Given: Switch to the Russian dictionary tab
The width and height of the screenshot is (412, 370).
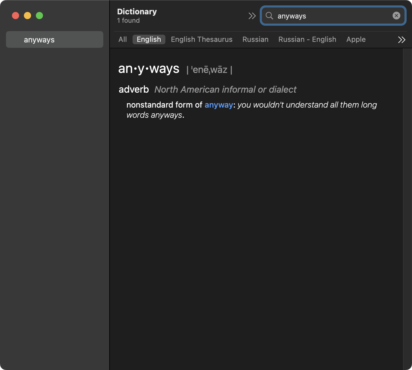Looking at the screenshot, I should coord(255,39).
